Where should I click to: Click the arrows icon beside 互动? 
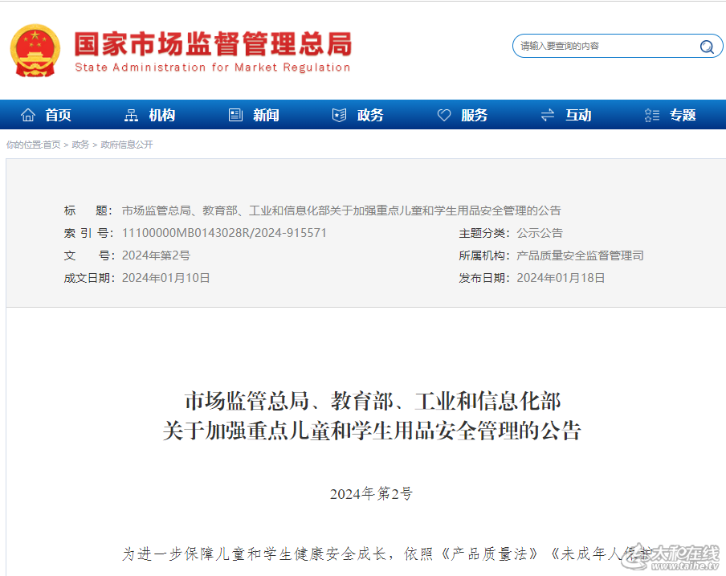click(x=548, y=115)
